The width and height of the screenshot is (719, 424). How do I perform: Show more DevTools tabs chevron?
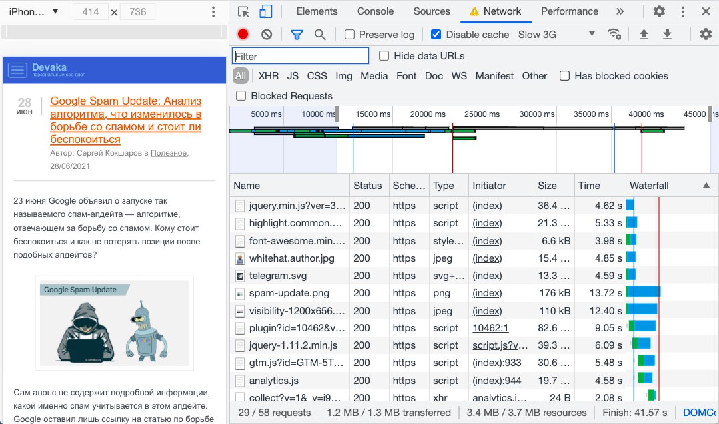[620, 11]
